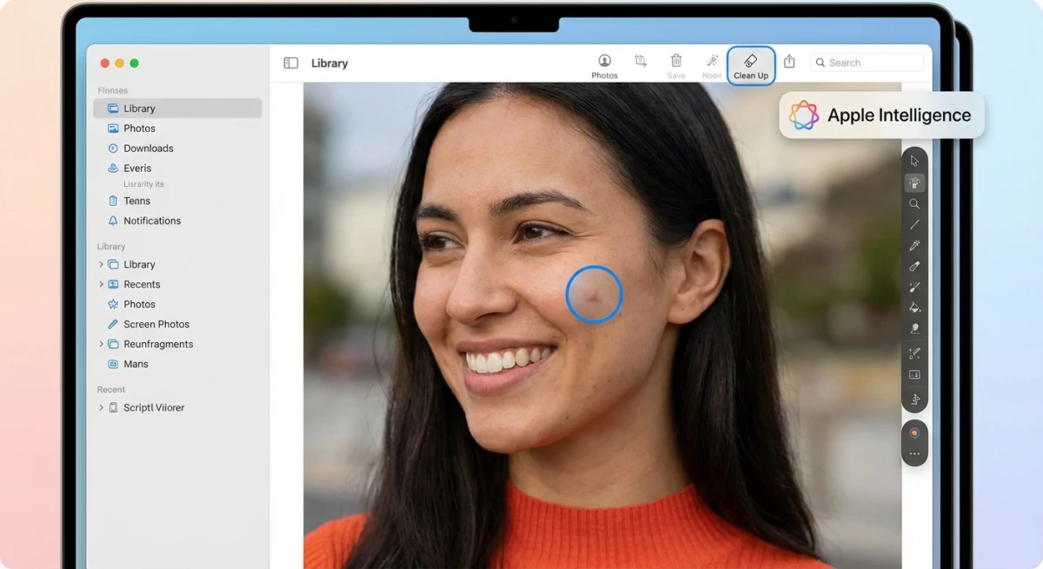Click the adjust figure tool icon
1043x569 pixels.
(914, 400)
